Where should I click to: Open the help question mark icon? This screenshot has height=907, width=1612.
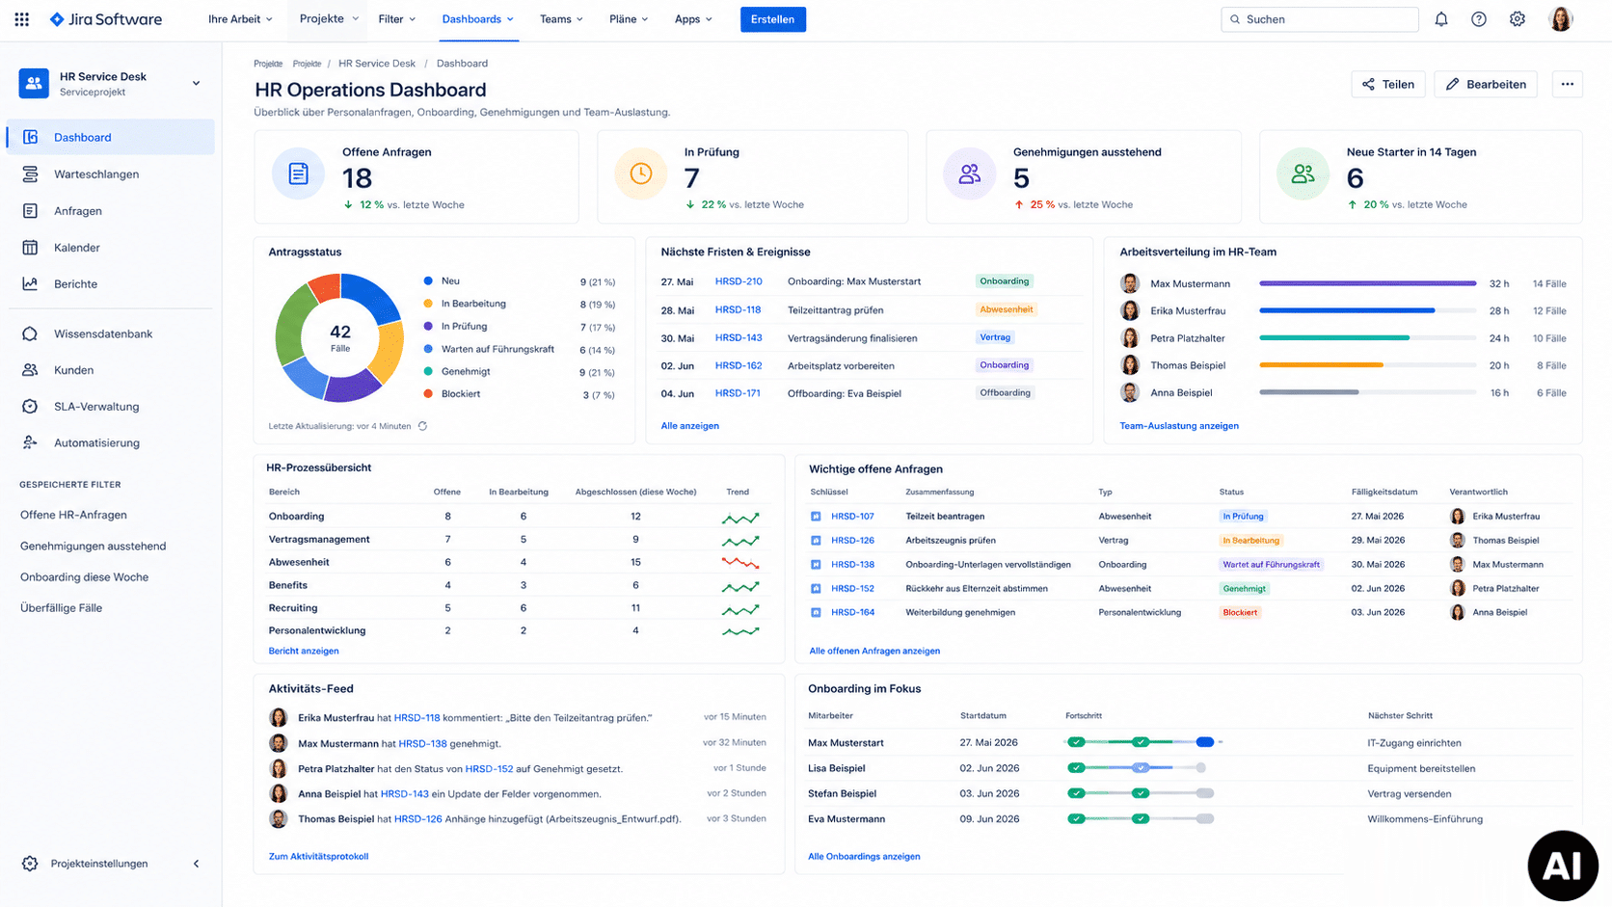1479,19
